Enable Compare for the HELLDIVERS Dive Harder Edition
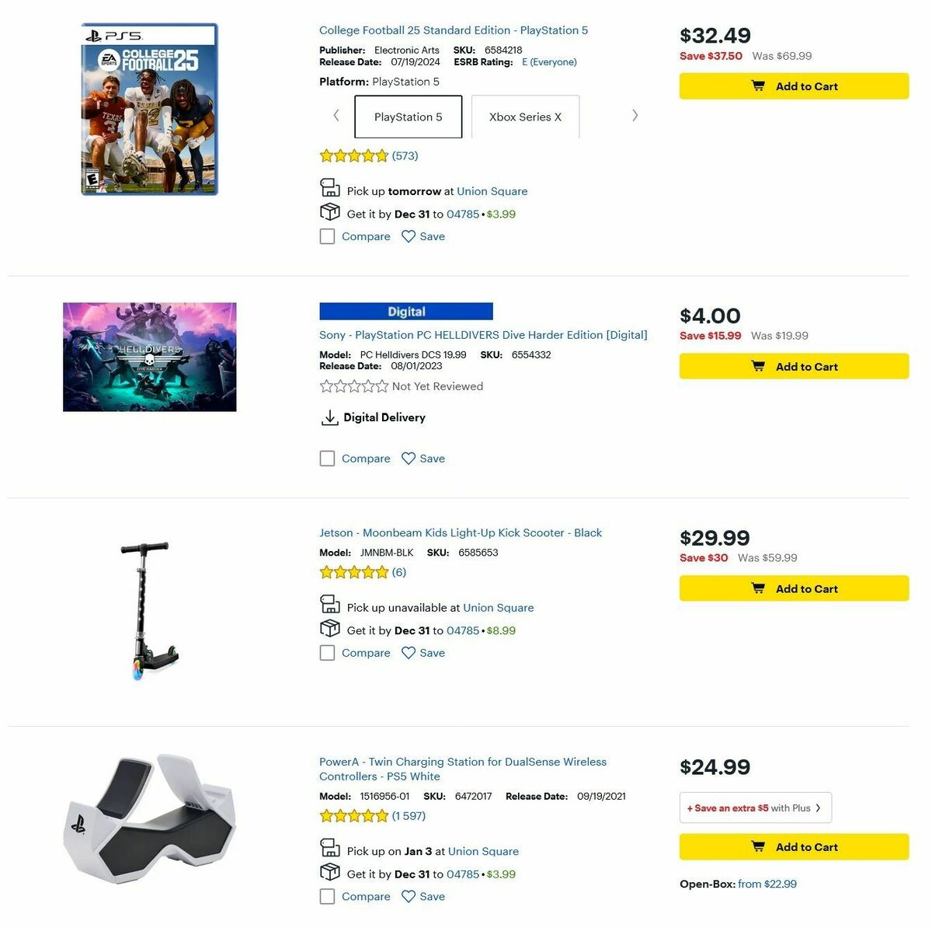932x928 pixels. [327, 458]
